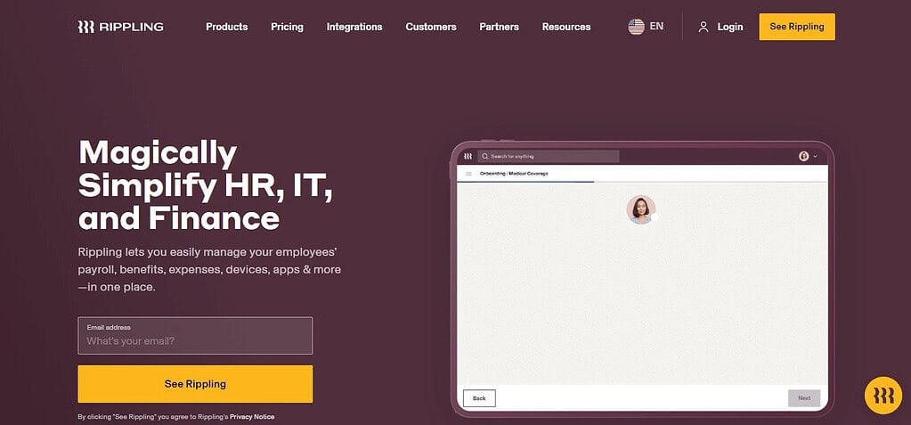Go to the Pricing page
This screenshot has height=425, width=911.
pos(287,27)
